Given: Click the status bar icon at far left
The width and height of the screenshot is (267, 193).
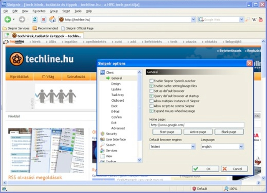Looking at the screenshot, I should (4, 189).
